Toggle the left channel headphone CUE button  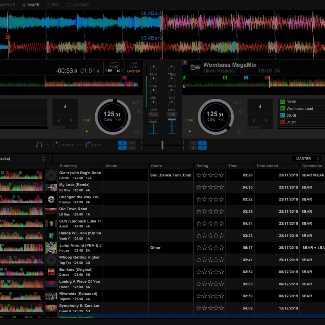click(x=153, y=114)
